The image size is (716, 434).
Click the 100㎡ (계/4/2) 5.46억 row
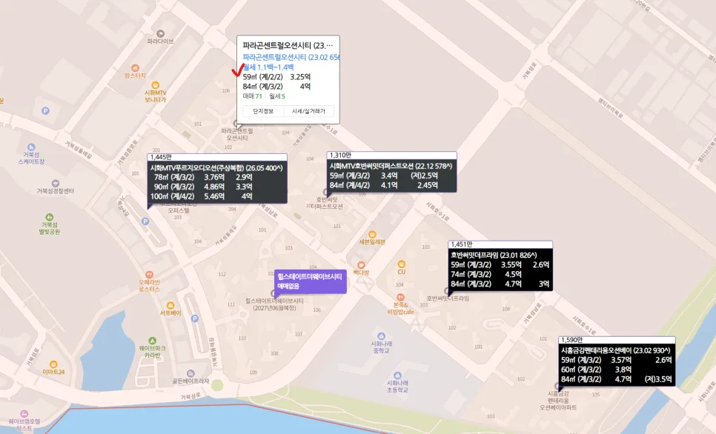point(201,196)
